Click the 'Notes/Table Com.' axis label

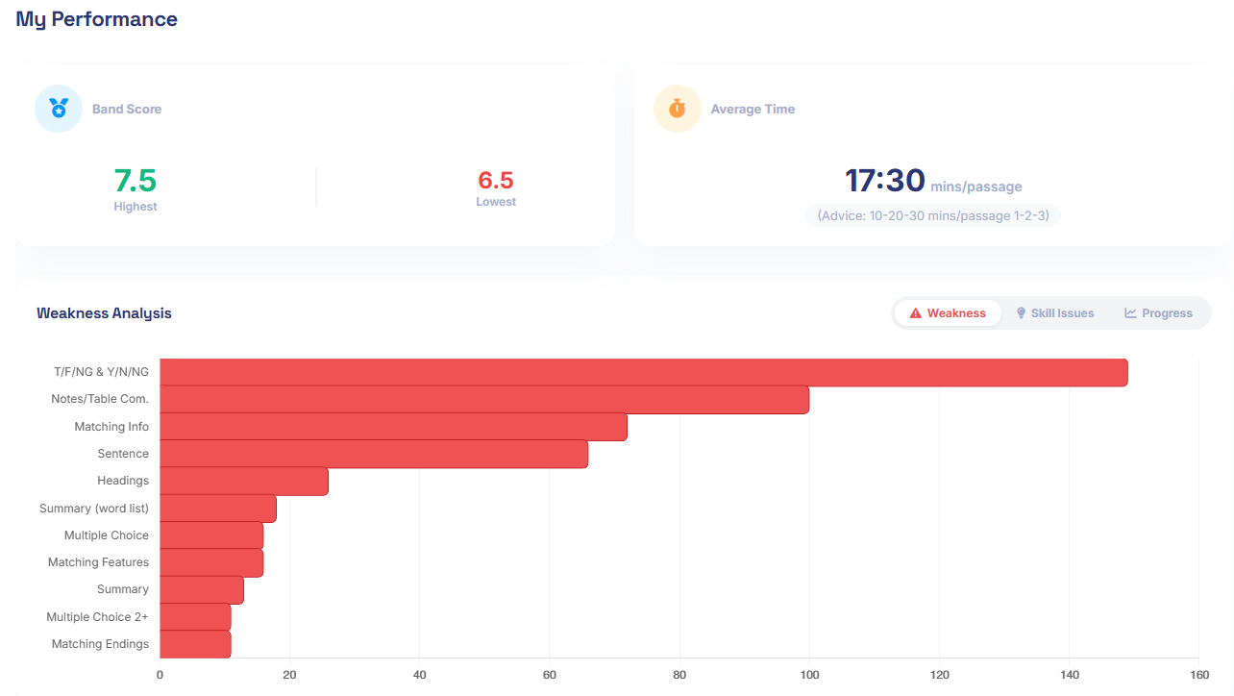(x=100, y=399)
